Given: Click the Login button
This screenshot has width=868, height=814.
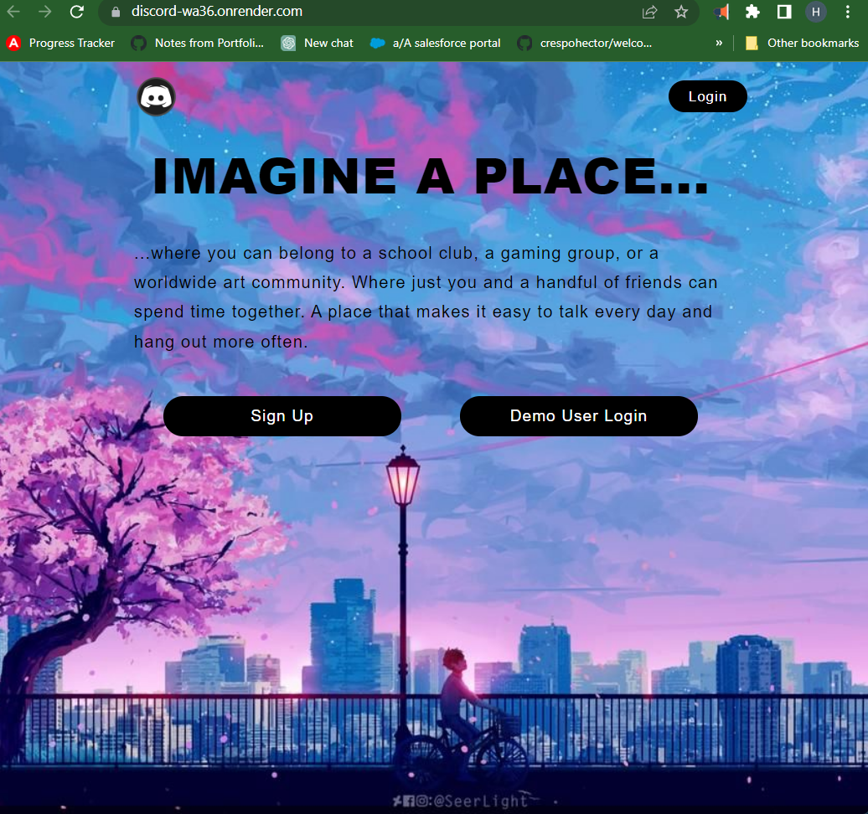Looking at the screenshot, I should click(707, 96).
